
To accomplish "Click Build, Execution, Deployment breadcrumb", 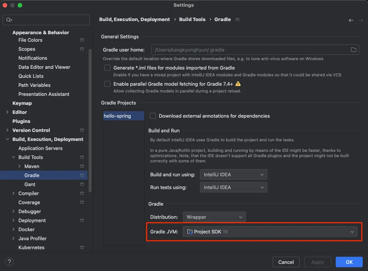I will click(x=134, y=20).
